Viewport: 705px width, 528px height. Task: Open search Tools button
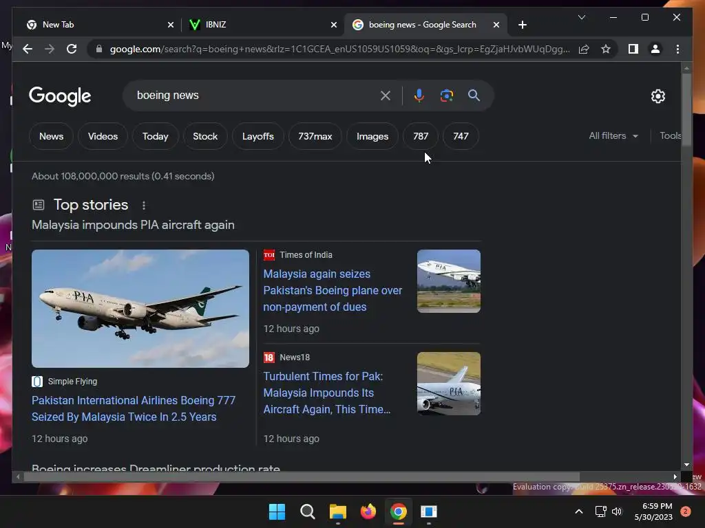670,135
